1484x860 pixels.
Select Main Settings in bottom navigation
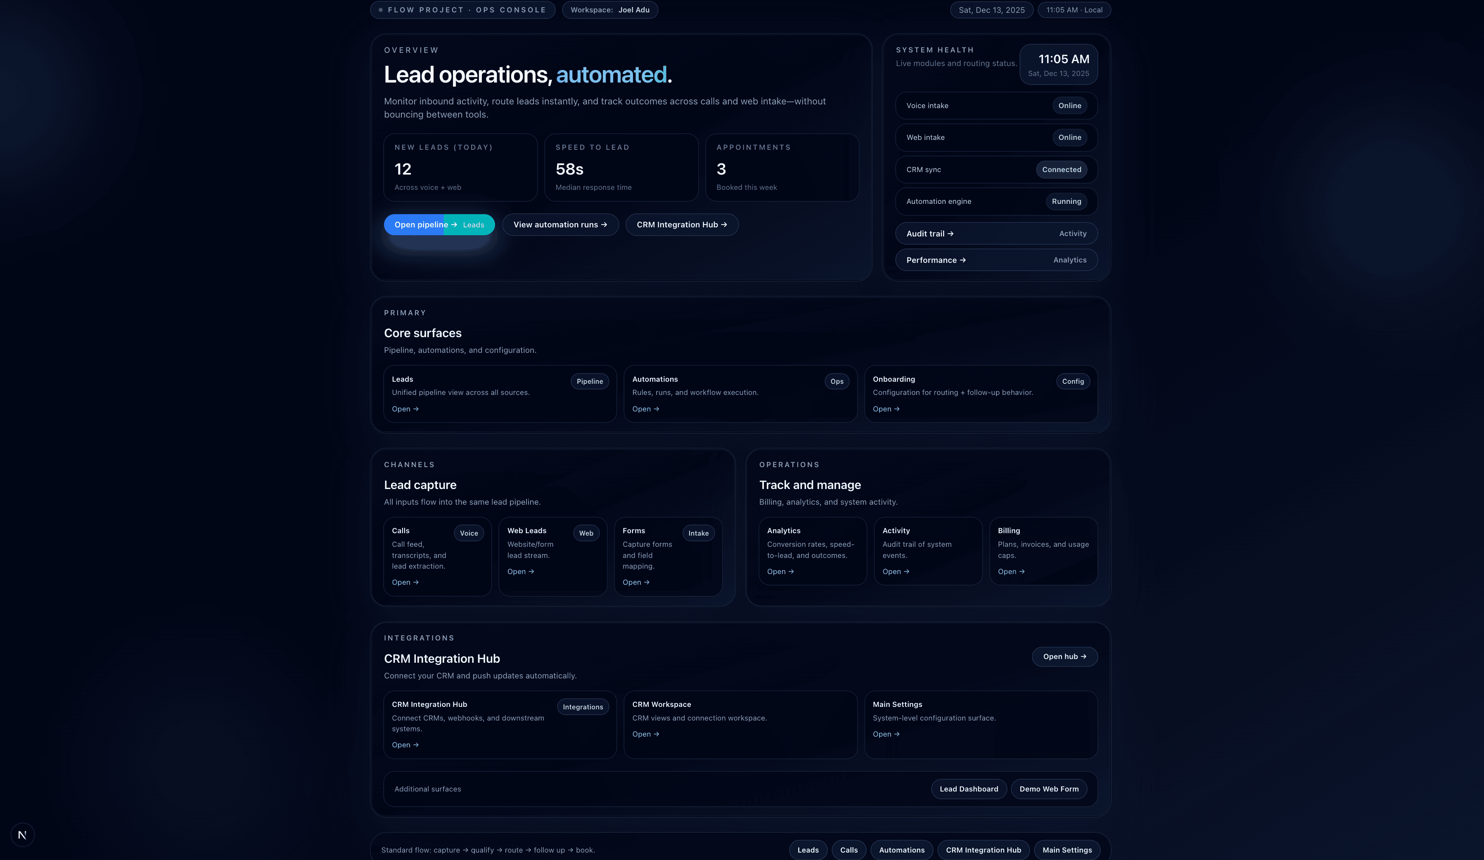[x=1067, y=849]
